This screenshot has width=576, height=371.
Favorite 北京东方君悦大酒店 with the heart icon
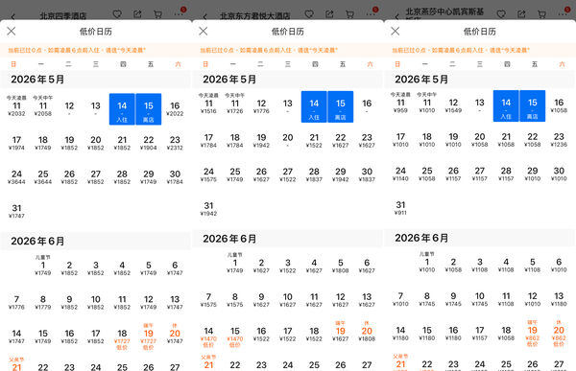point(309,14)
